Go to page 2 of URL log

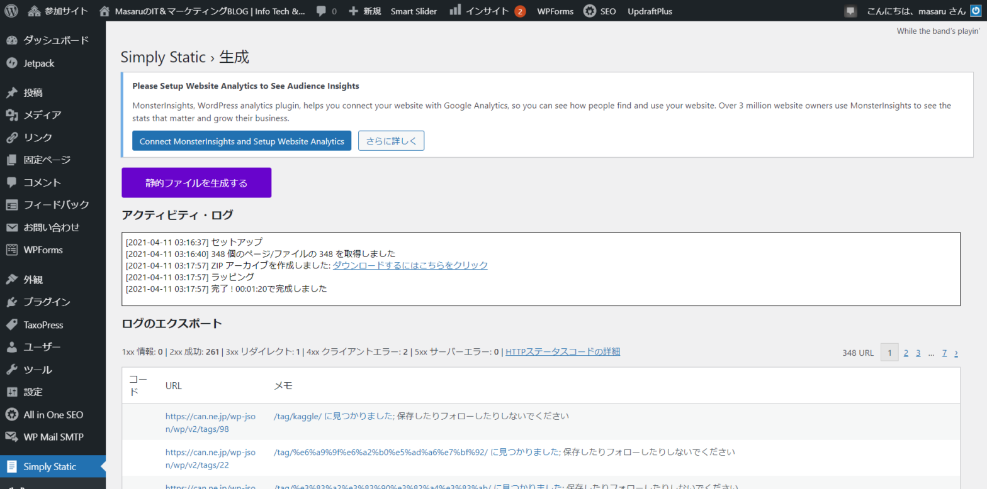[906, 353]
